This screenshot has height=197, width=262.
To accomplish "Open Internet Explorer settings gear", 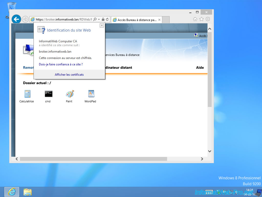I will (208, 19).
